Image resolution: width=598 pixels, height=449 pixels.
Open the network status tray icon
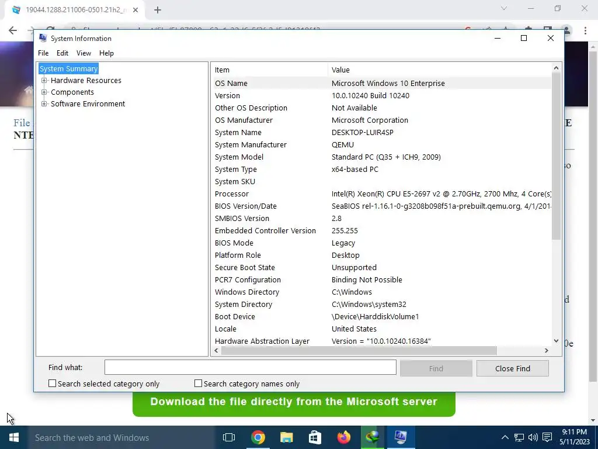pos(519,437)
